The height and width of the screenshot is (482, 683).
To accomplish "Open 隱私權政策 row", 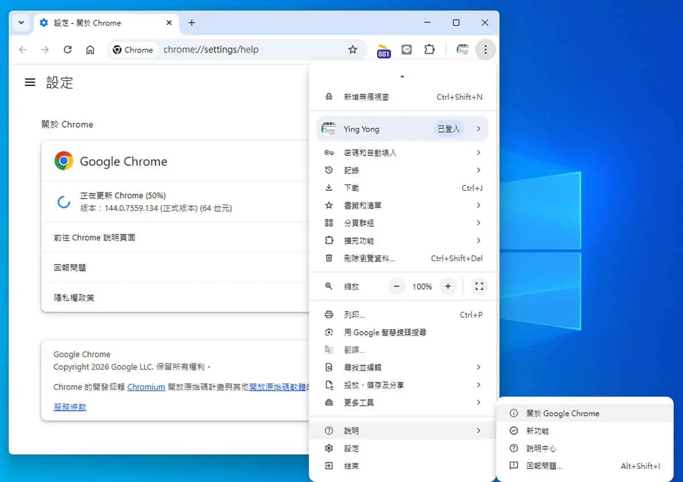I will pyautogui.click(x=175, y=297).
